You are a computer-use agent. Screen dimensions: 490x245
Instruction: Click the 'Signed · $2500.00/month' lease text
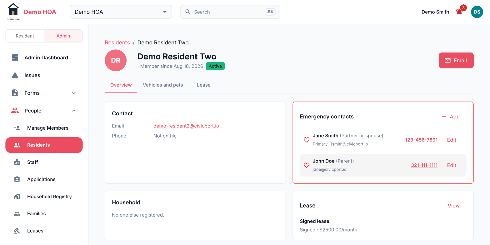click(x=328, y=230)
